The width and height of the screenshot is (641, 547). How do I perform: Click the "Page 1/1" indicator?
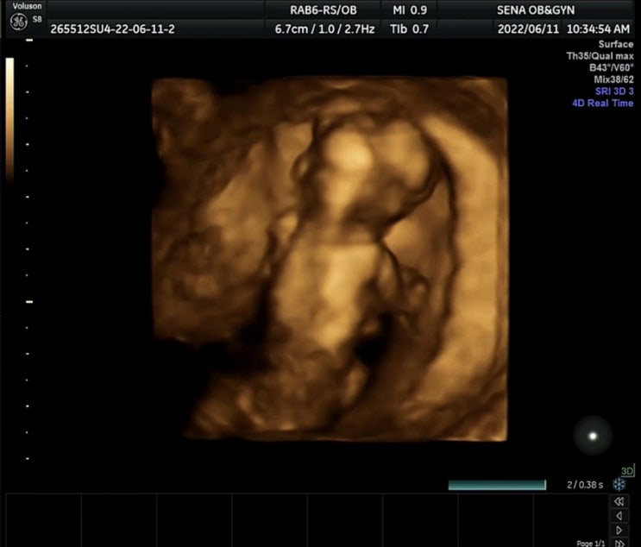[x=590, y=544]
